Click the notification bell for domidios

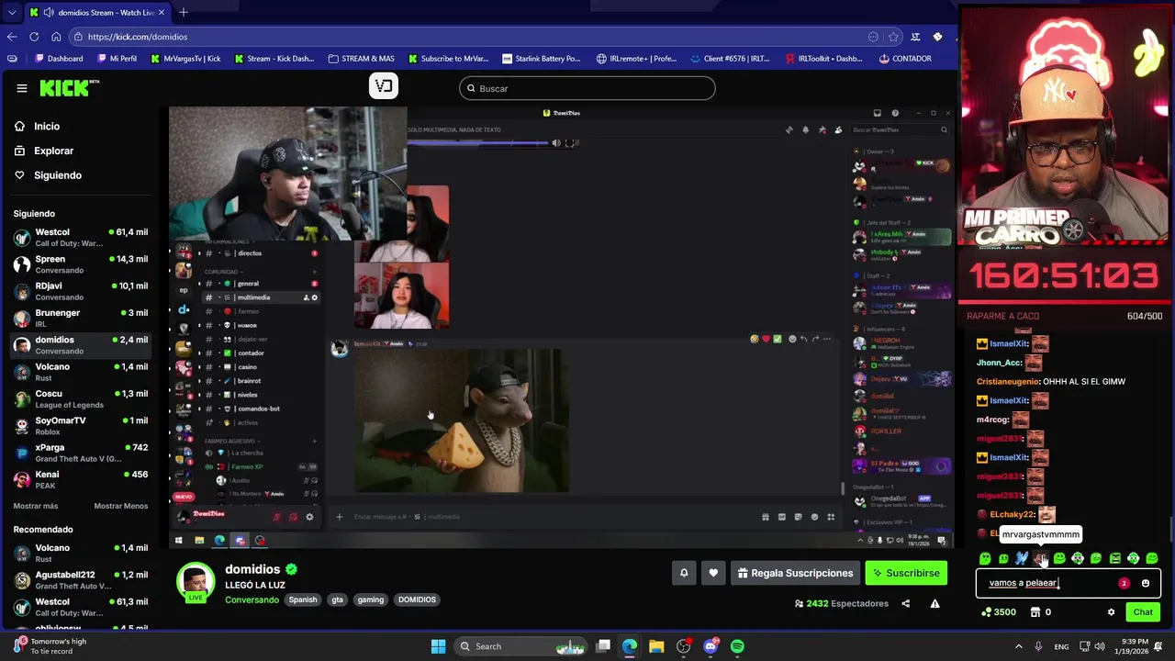tap(684, 573)
